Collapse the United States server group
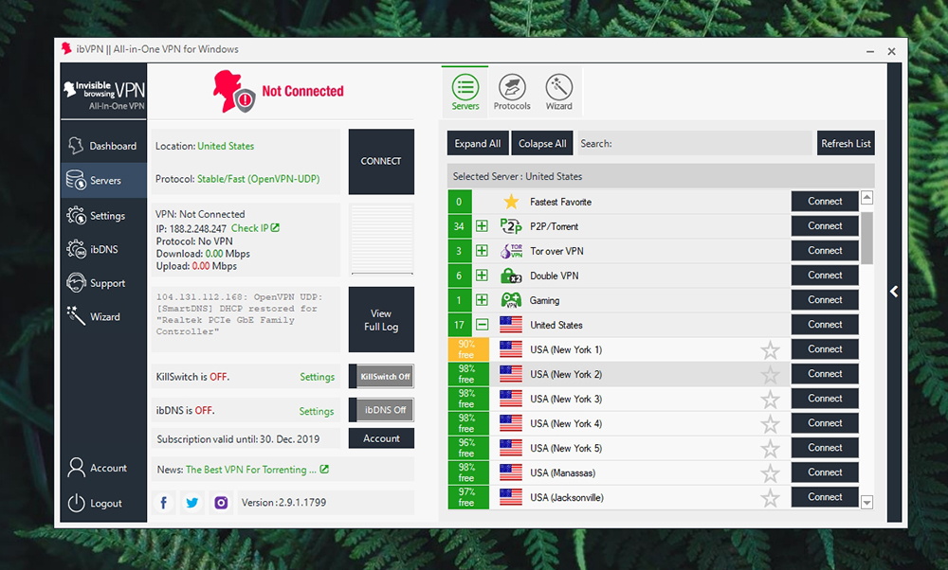This screenshot has width=948, height=570. (482, 325)
